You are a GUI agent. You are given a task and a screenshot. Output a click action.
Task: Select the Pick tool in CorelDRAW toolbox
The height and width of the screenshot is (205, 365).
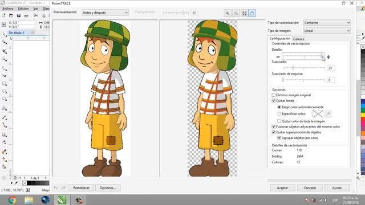coord(4,34)
